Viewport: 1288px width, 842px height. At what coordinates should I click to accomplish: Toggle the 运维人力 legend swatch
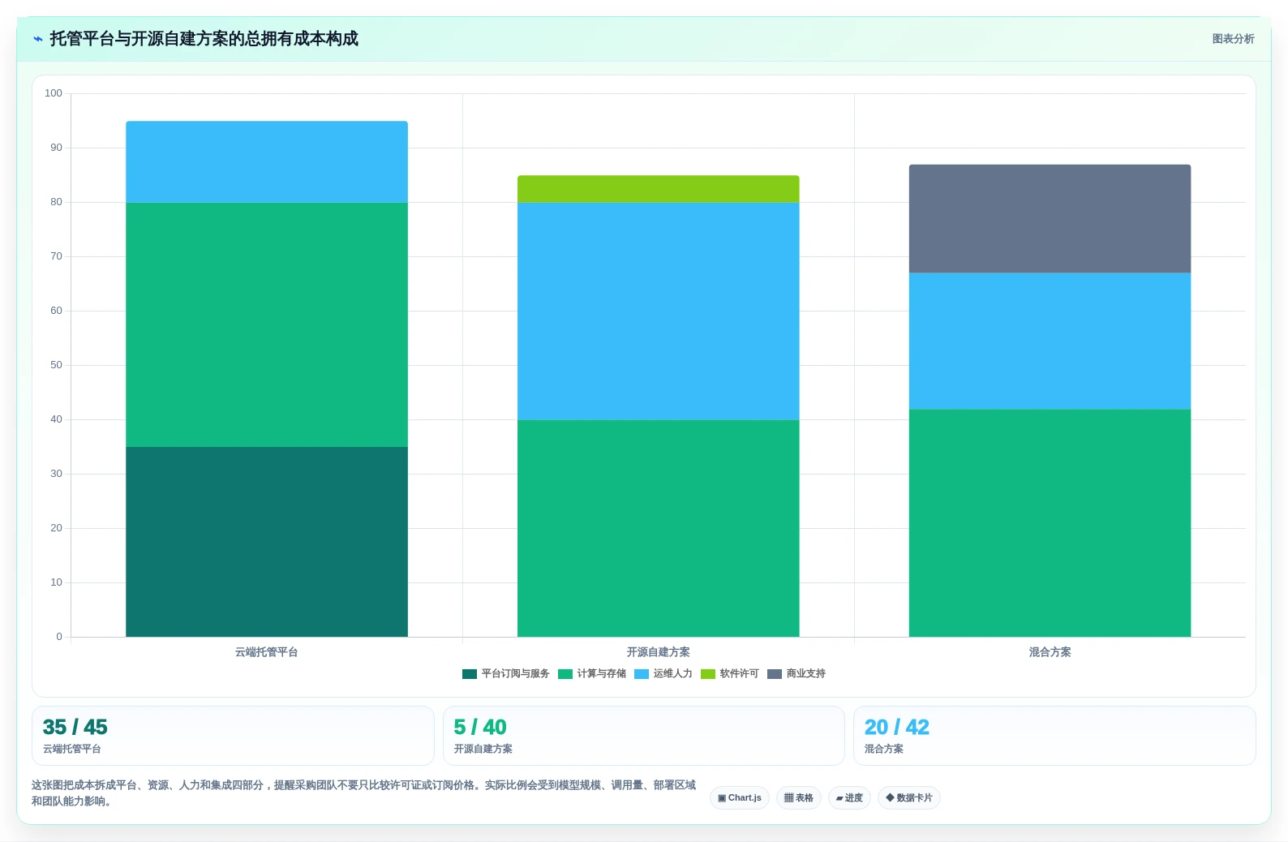coord(642,674)
